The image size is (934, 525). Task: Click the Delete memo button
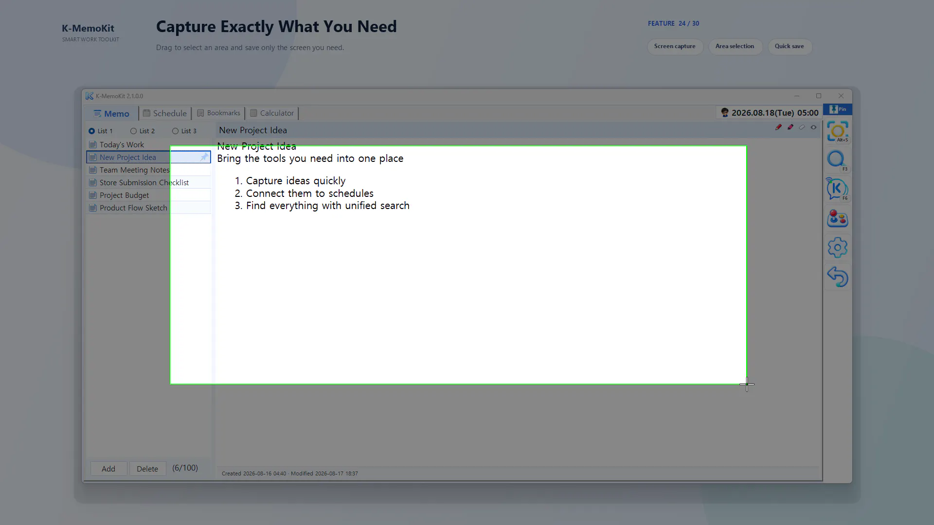pos(147,469)
